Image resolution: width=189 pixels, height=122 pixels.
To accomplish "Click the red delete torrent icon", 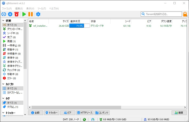I will pos(17,14).
